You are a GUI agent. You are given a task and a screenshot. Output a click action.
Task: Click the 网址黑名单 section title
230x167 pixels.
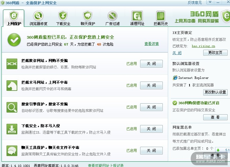pyautogui.click(x=182, y=127)
